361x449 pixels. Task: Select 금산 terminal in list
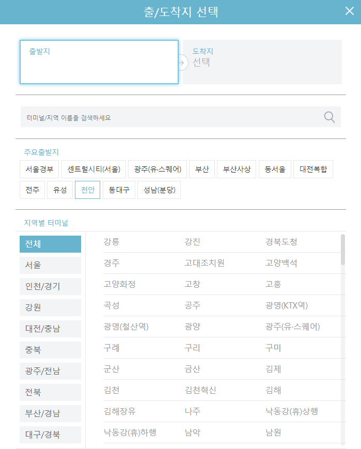(193, 369)
